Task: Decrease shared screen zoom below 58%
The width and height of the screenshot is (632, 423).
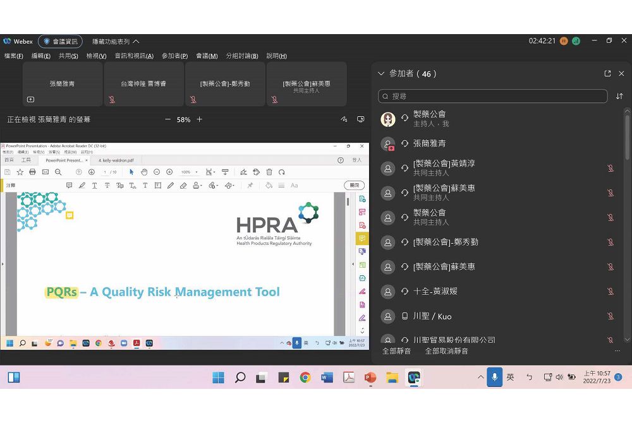Action: pos(167,119)
